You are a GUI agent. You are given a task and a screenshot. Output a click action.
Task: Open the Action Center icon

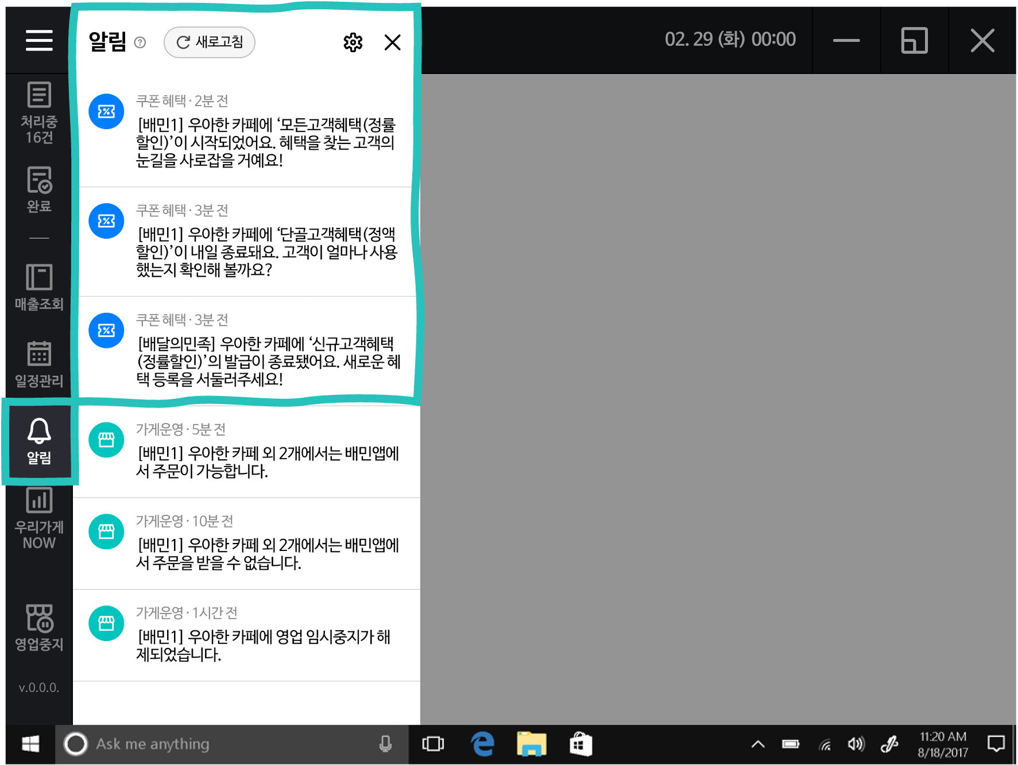click(x=996, y=744)
